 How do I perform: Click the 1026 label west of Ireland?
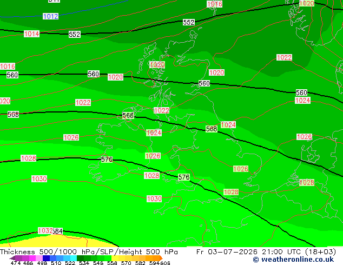71,137
